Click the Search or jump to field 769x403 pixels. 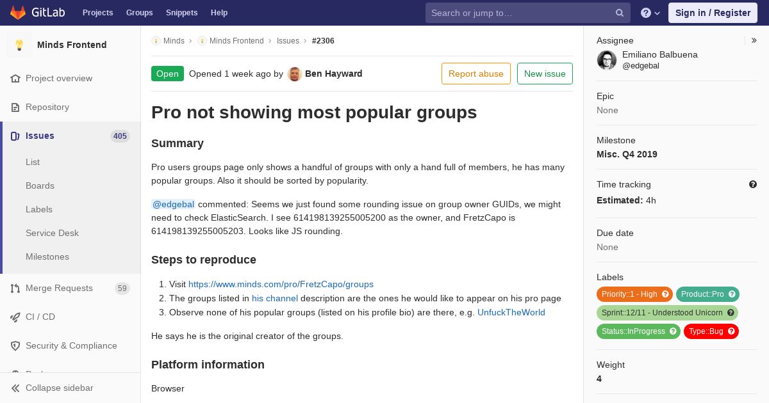[x=528, y=13]
